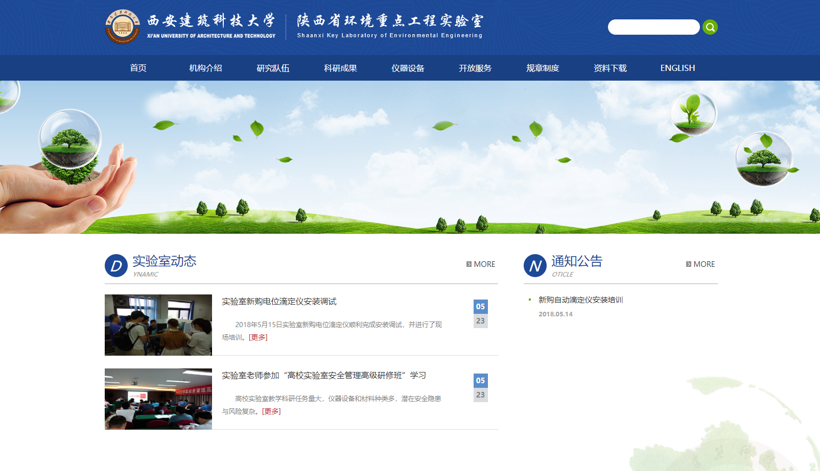Viewport: 820px width, 471px height.
Task: Open the 科研成果 menu item
Action: pyautogui.click(x=340, y=68)
